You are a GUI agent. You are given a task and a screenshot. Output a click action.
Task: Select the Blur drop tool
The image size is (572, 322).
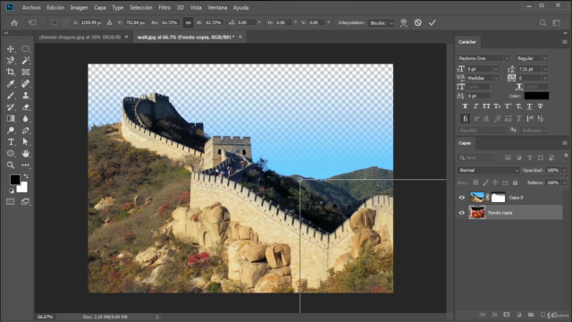26,119
